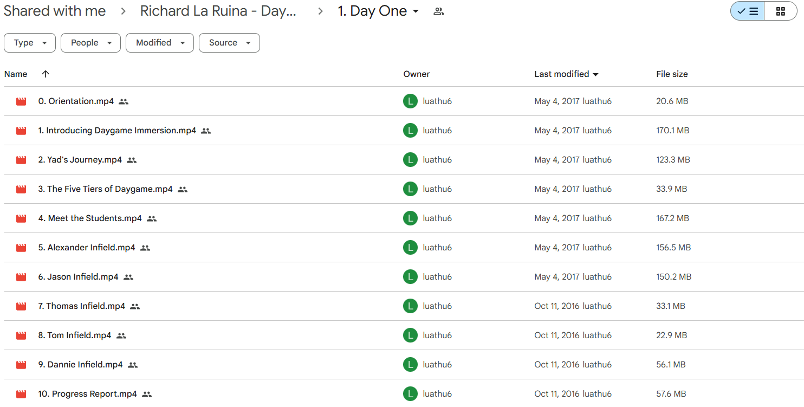The image size is (804, 407).
Task: Click the modified date in Tom Infield.mp4 row
Action: (x=557, y=335)
